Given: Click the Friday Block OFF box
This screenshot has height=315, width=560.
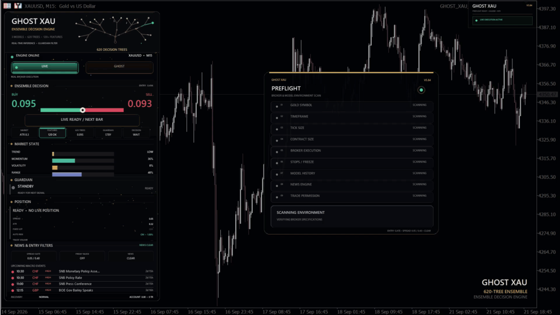Looking at the screenshot, I should tap(82, 256).
